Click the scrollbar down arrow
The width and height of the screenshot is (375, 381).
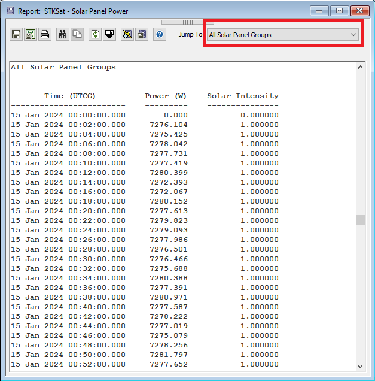tap(360, 366)
